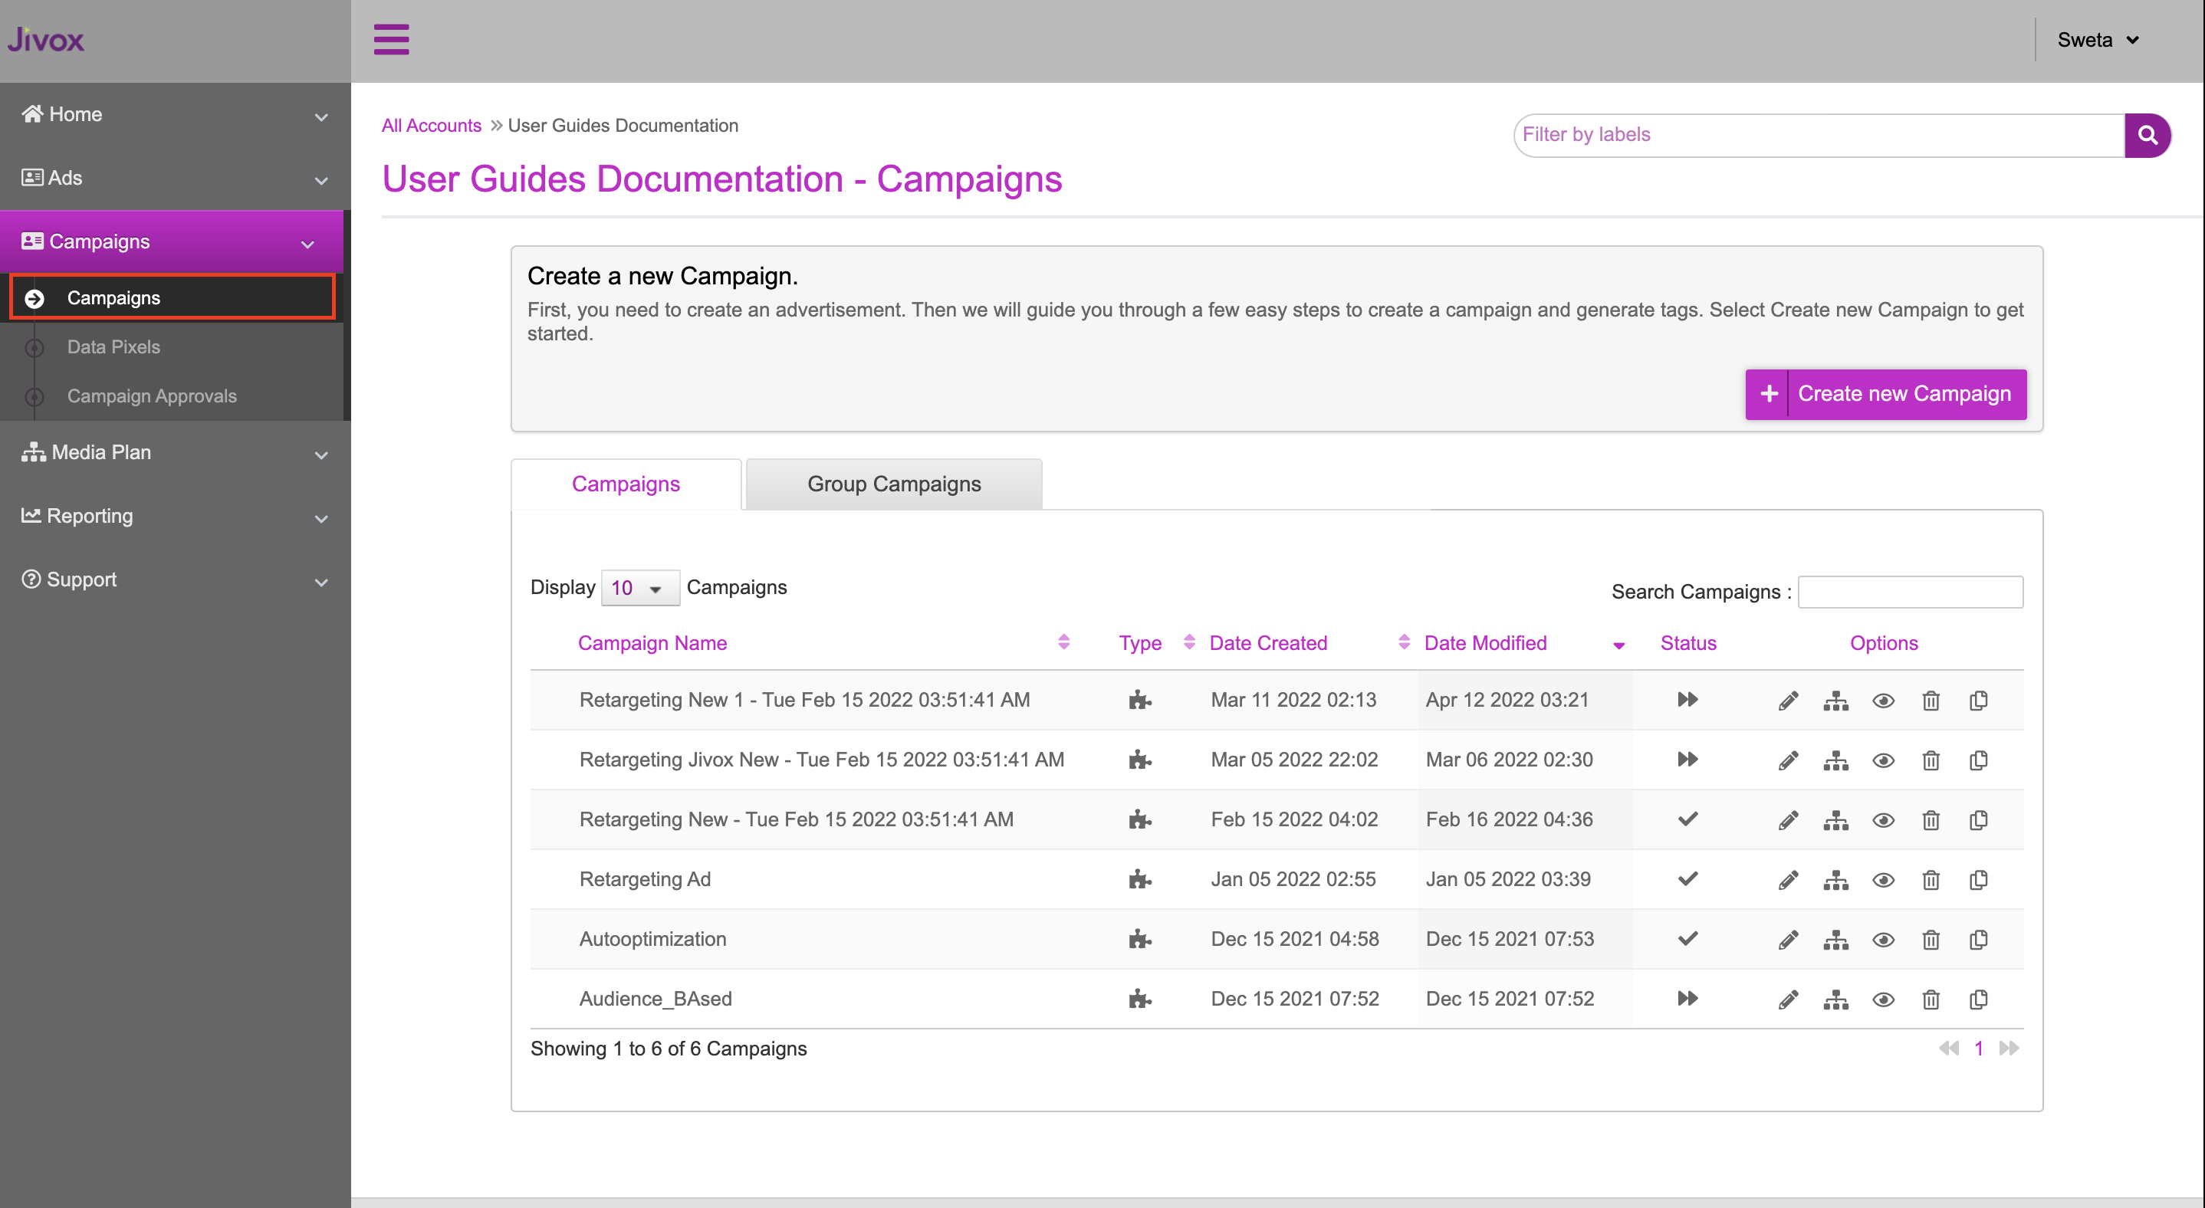Open the hamburger menu icon
2205x1208 pixels.
pos(391,39)
